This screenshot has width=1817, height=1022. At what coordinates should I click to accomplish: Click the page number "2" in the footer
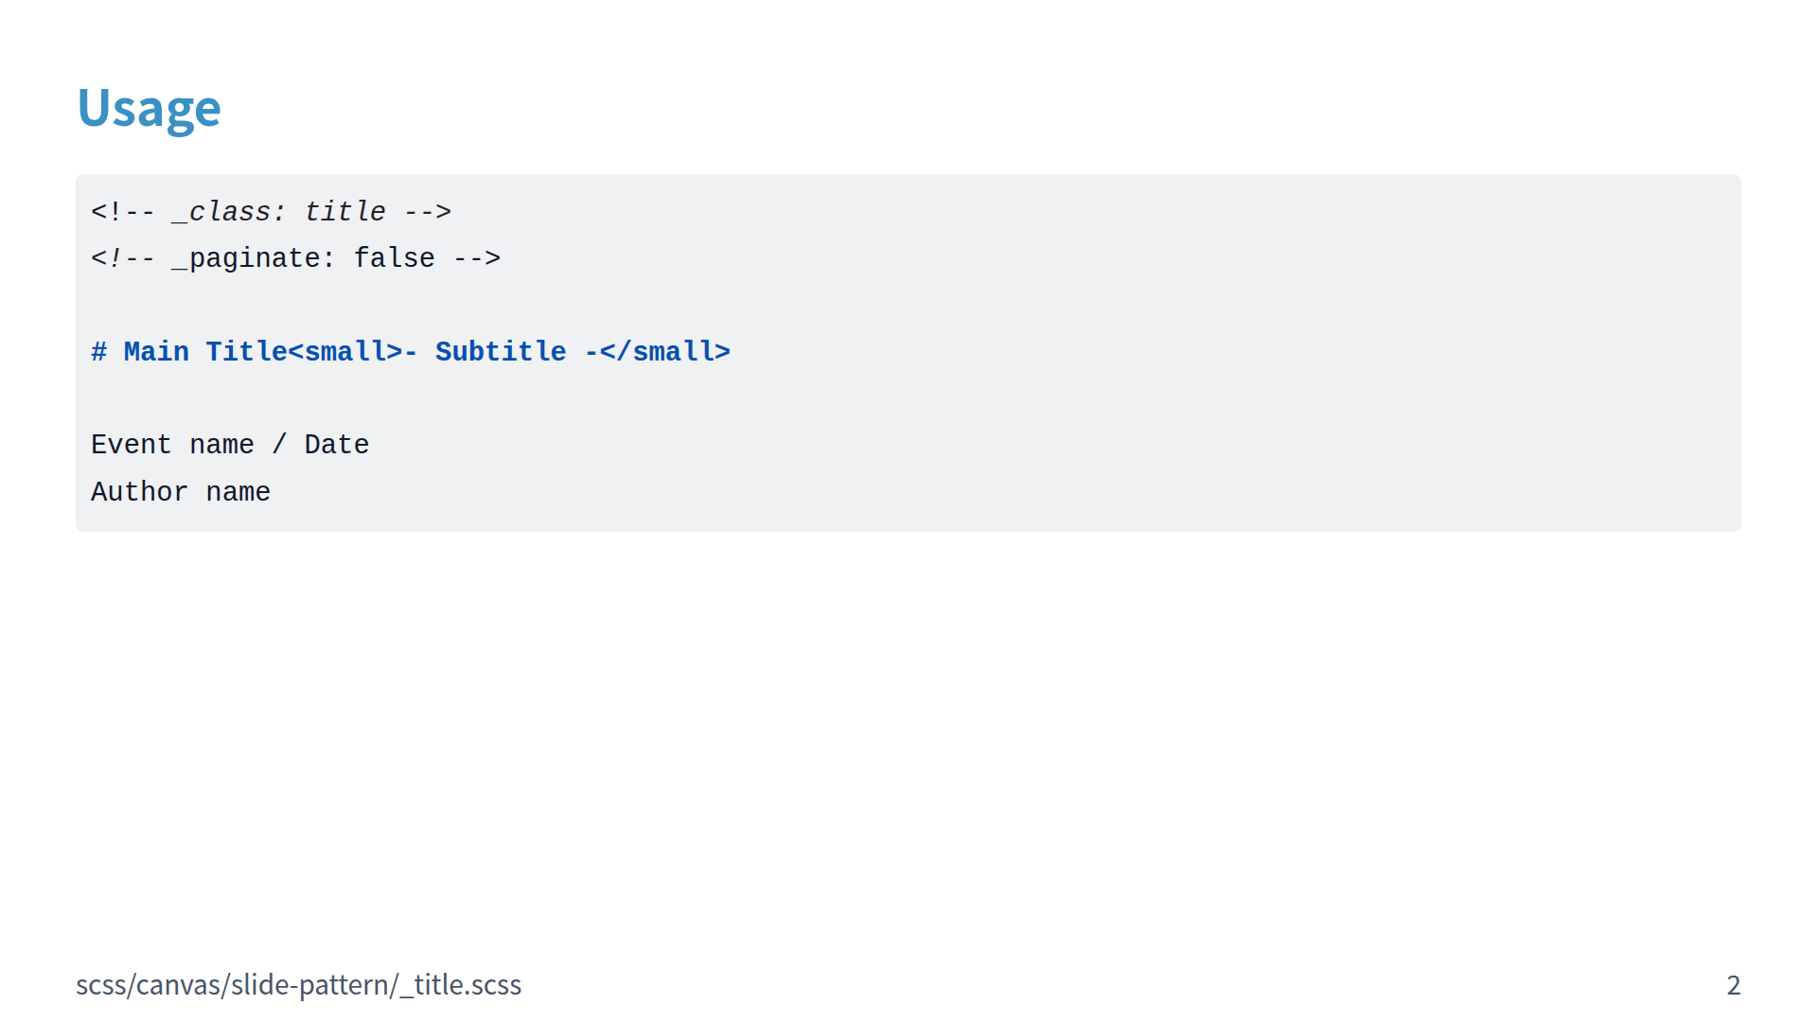tap(1733, 985)
